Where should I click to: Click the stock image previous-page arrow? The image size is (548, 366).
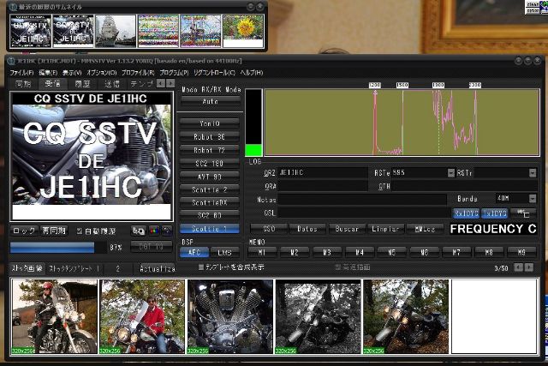521,268
